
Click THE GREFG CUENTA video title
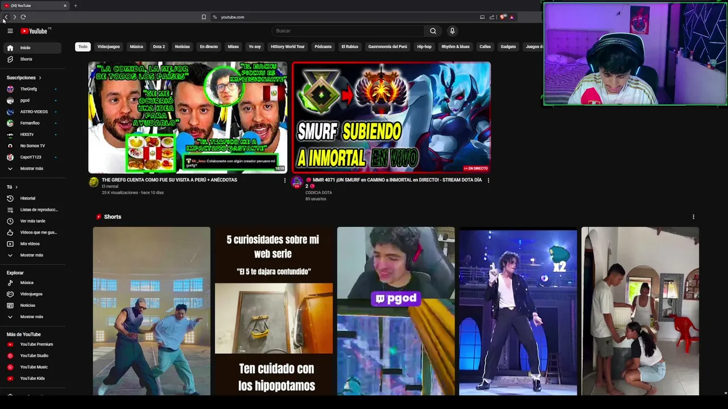point(169,180)
